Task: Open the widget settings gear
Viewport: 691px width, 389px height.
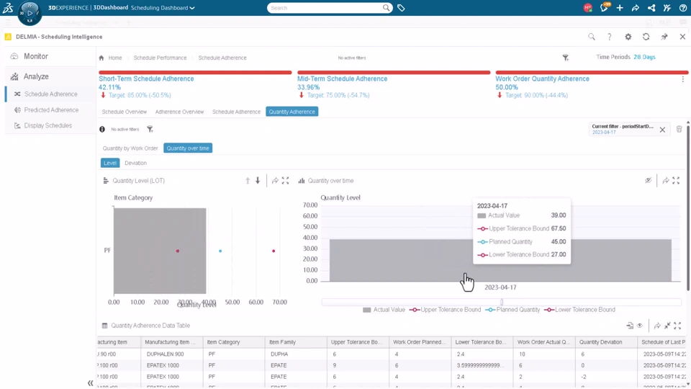Action: pyautogui.click(x=628, y=37)
